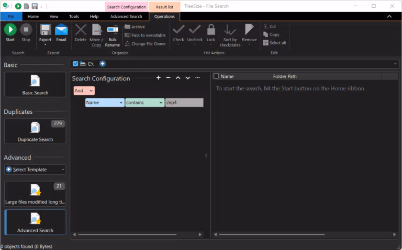This screenshot has height=250, width=402.
Task: Toggle the Name column header checkbox
Action: click(x=216, y=76)
